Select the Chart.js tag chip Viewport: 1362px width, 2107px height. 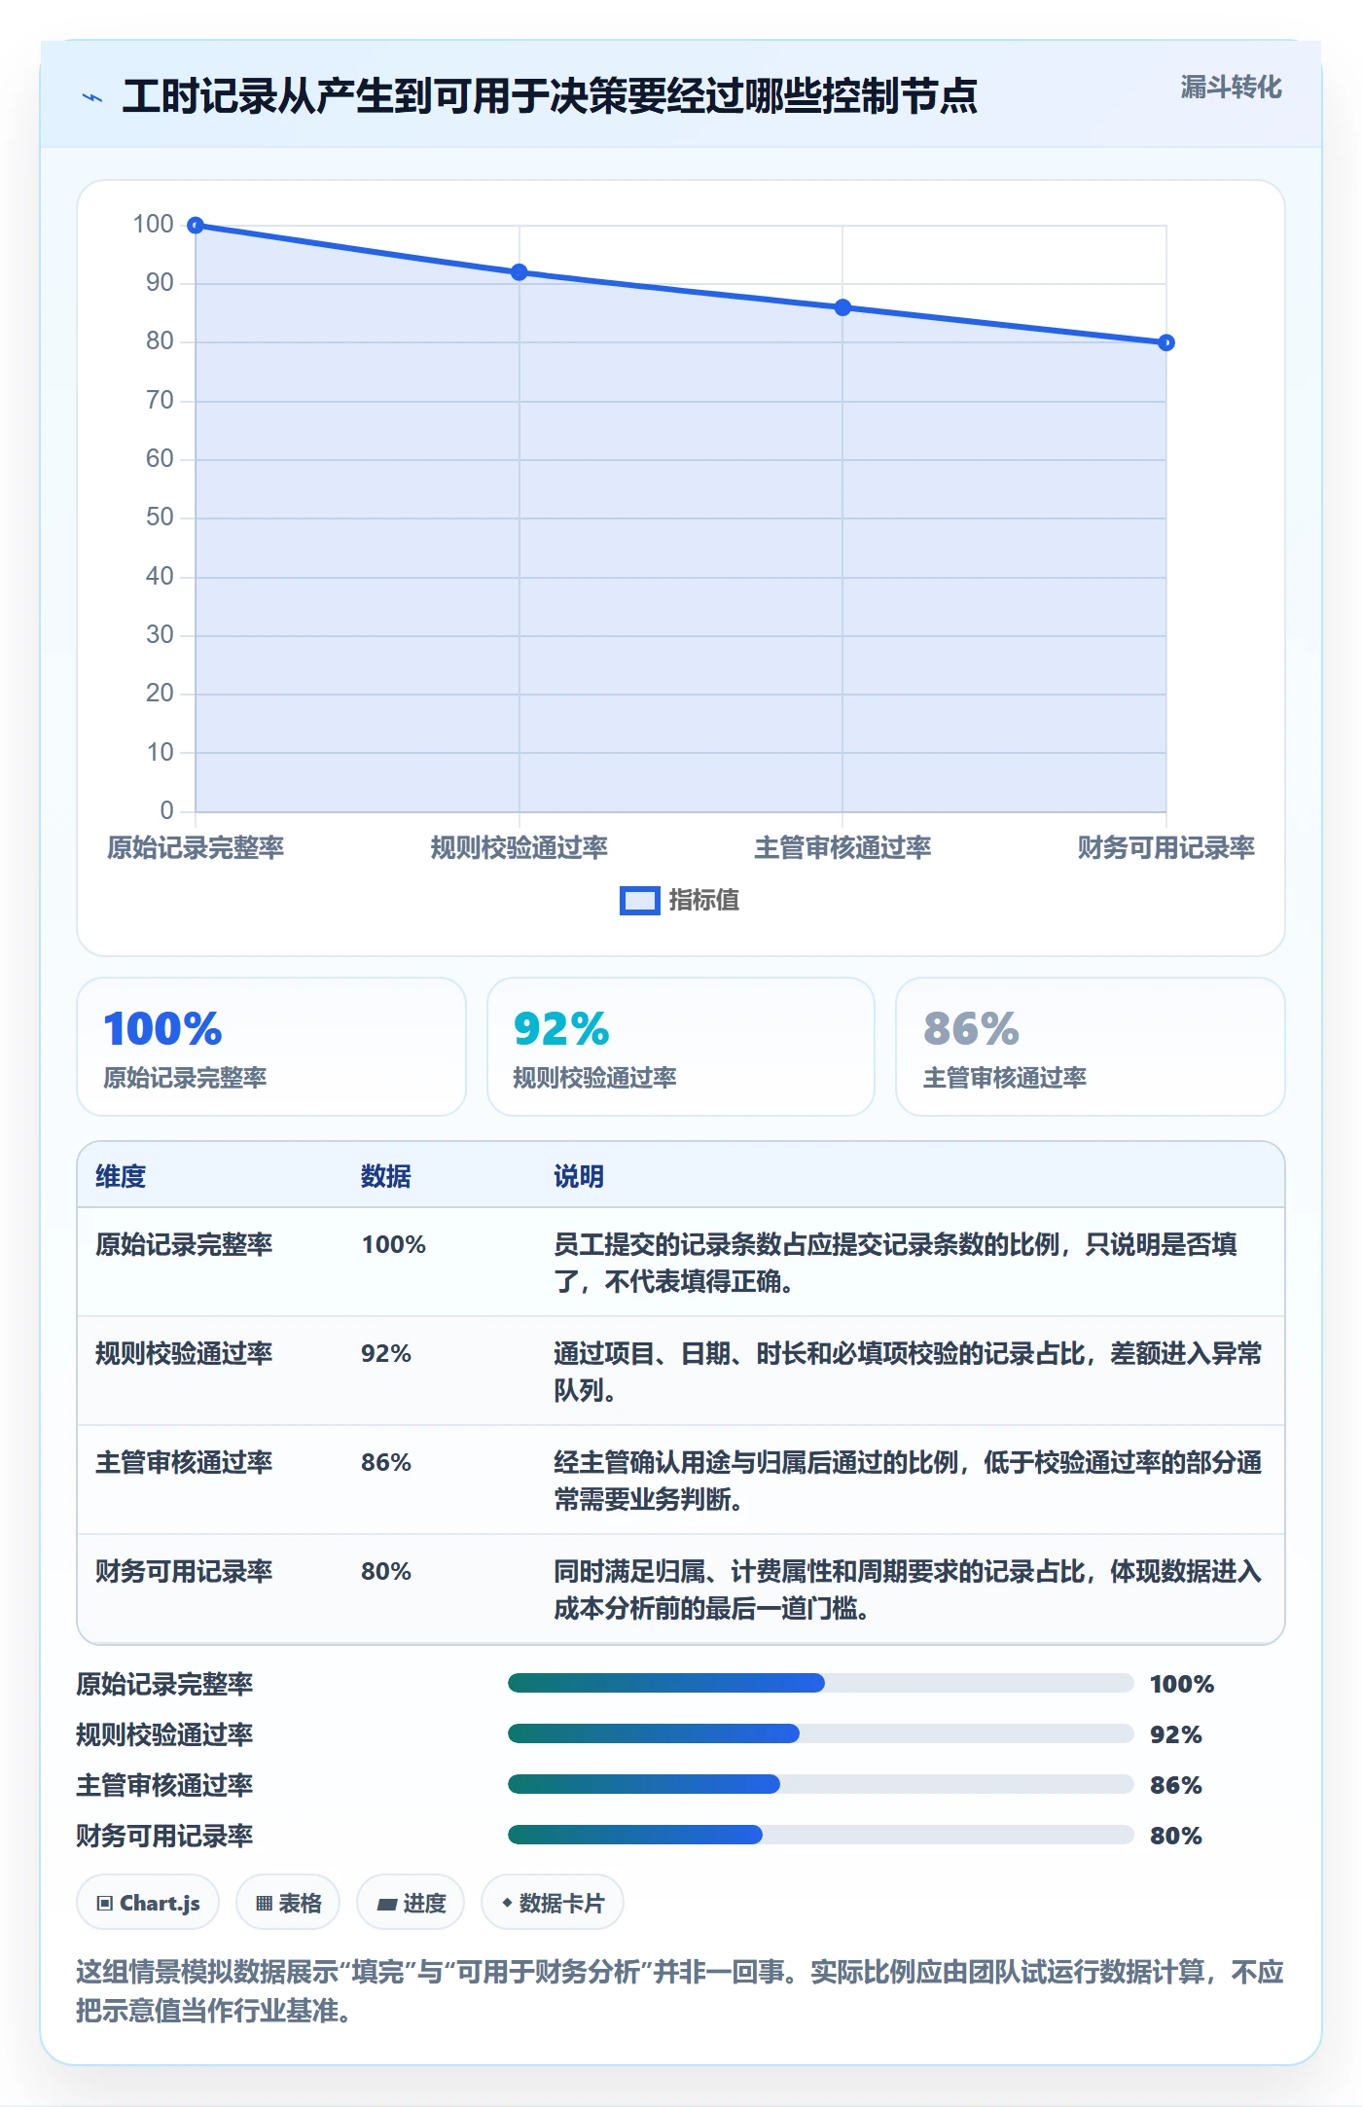click(148, 1902)
